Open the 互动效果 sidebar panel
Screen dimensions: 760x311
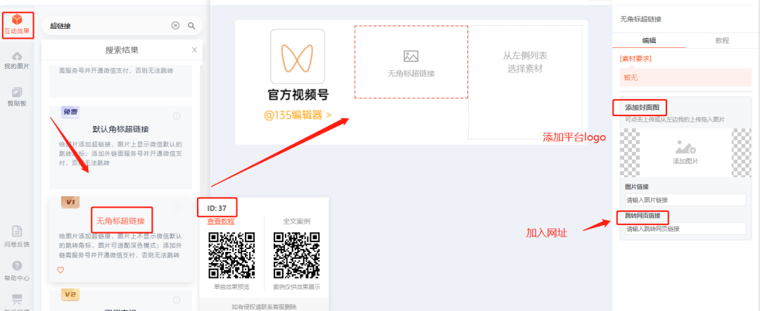pos(17,25)
